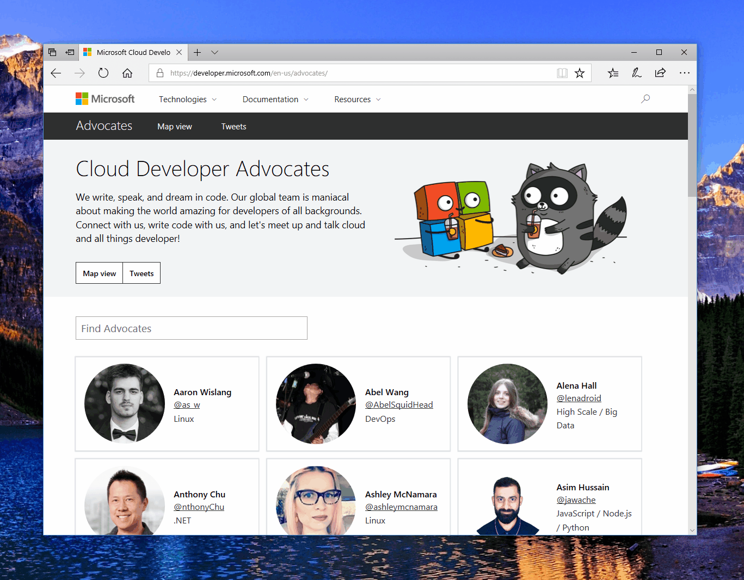
Task: Refresh the current page
Action: coord(103,73)
